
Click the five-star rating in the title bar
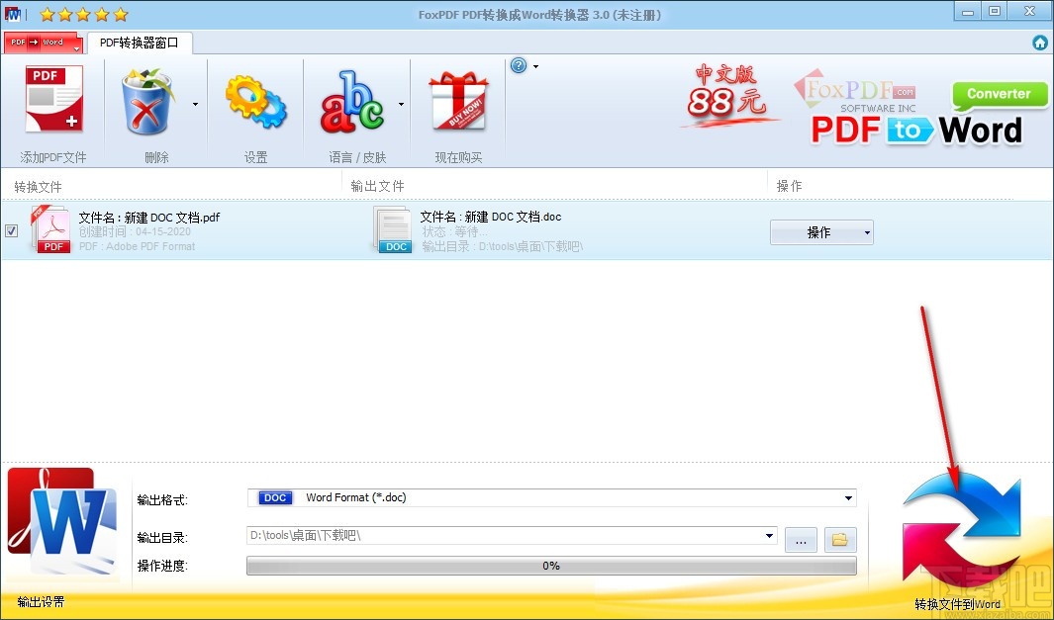[83, 14]
